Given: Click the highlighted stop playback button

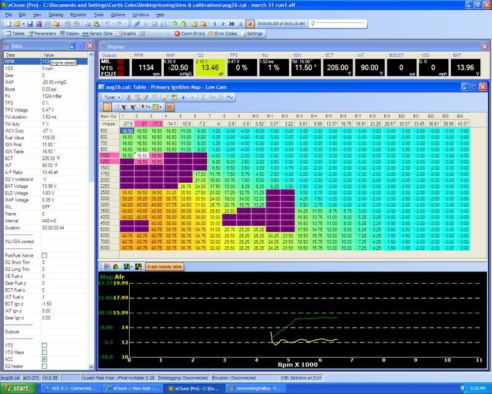Looking at the screenshot, I should [x=250, y=24].
